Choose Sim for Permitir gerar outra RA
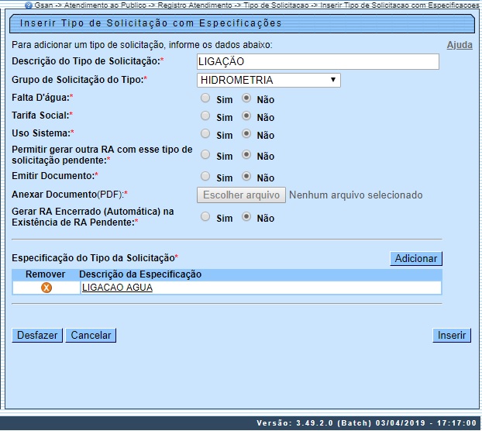Image resolution: width=482 pixels, height=431 pixels. (205, 154)
